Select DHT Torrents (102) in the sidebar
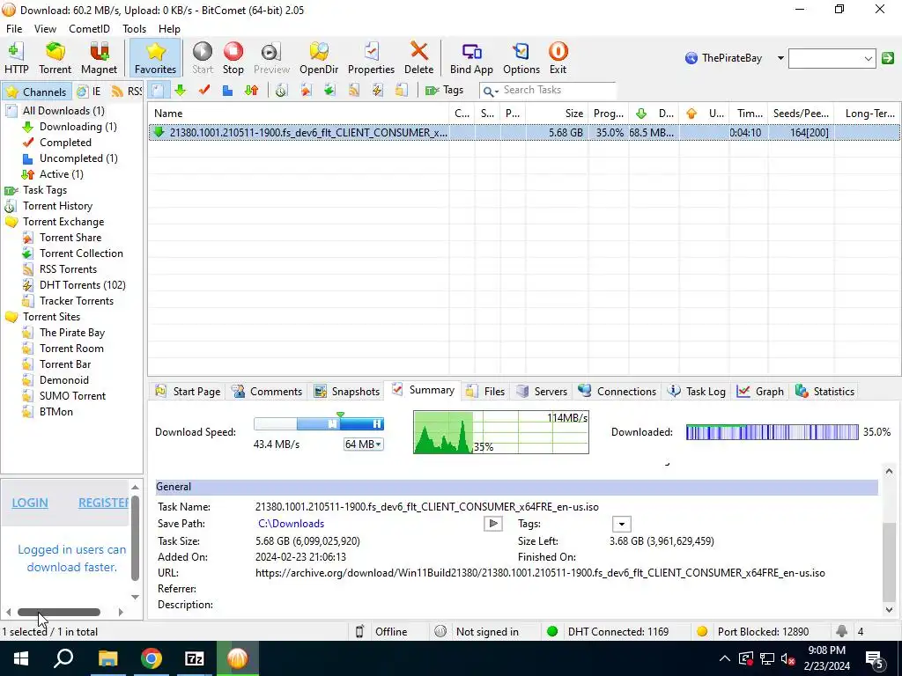Screen dimensions: 902x676 click(x=82, y=285)
